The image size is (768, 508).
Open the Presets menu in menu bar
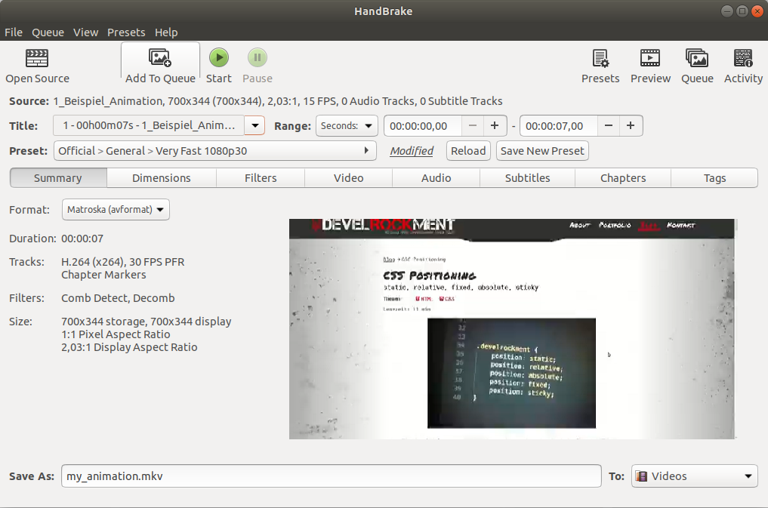126,32
